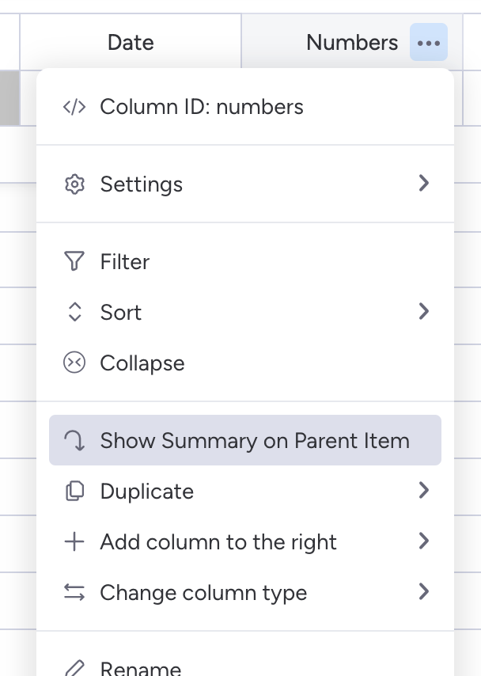Select the Collapse column icon
The image size is (481, 676).
tap(74, 363)
